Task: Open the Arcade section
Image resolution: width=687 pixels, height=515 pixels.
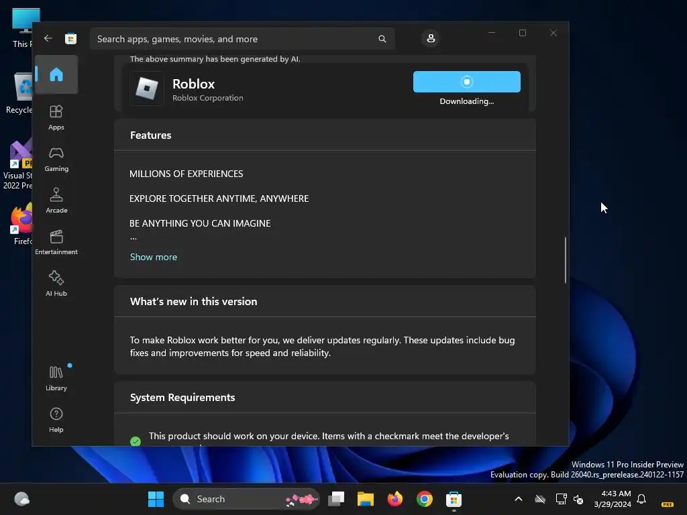Action: [56, 201]
